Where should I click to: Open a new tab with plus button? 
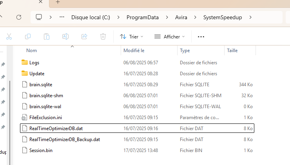coord(58,2)
